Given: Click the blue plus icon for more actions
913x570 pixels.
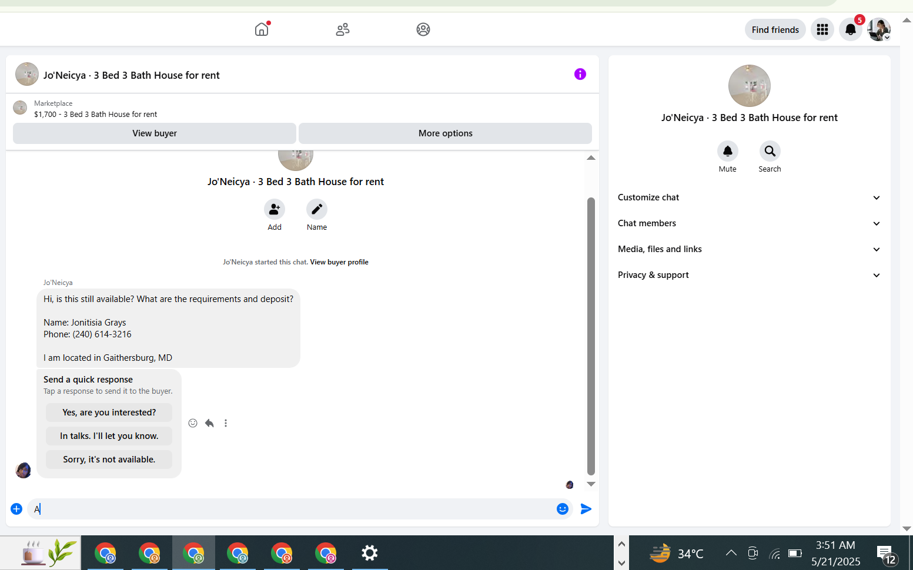Looking at the screenshot, I should click(x=16, y=509).
